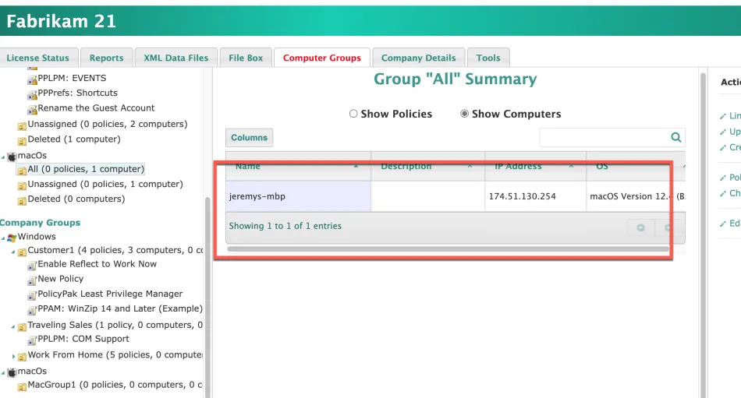
Task: Select the jeremys-mbp computer row
Action: click(x=298, y=196)
